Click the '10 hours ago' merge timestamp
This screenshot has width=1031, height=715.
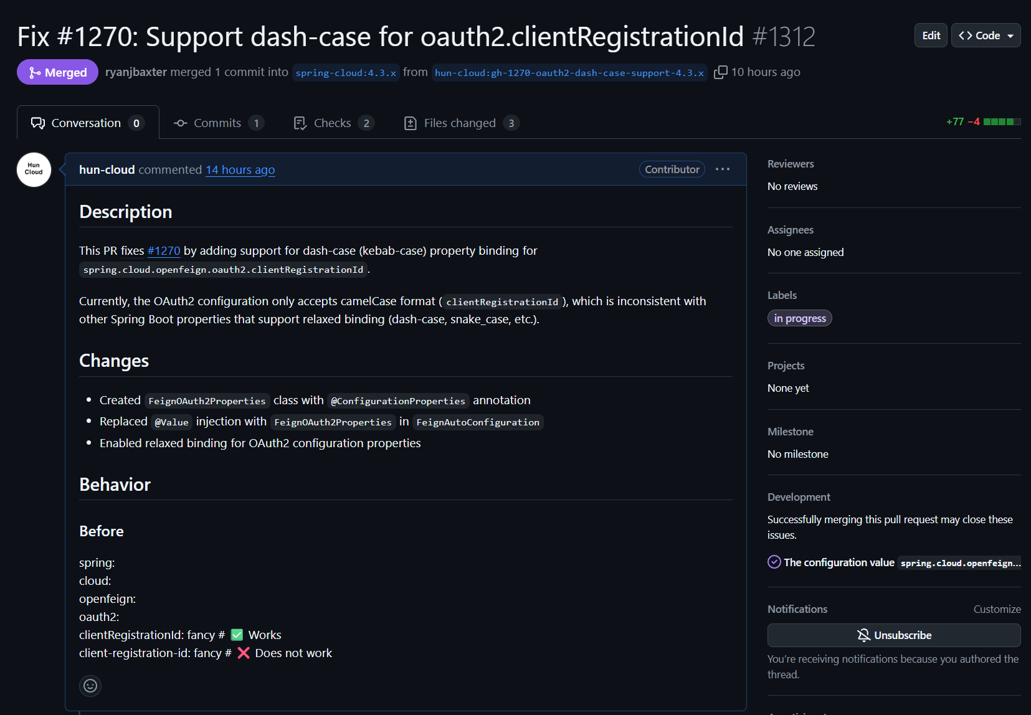click(766, 72)
